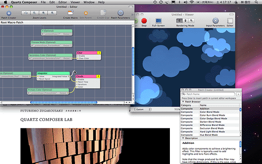Click the Create Macro toolbar icon

[x=70, y=13]
